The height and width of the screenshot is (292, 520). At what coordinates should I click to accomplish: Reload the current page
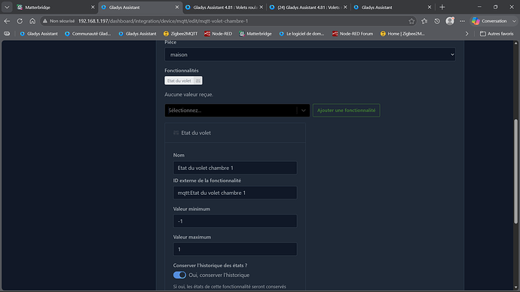pos(20,21)
